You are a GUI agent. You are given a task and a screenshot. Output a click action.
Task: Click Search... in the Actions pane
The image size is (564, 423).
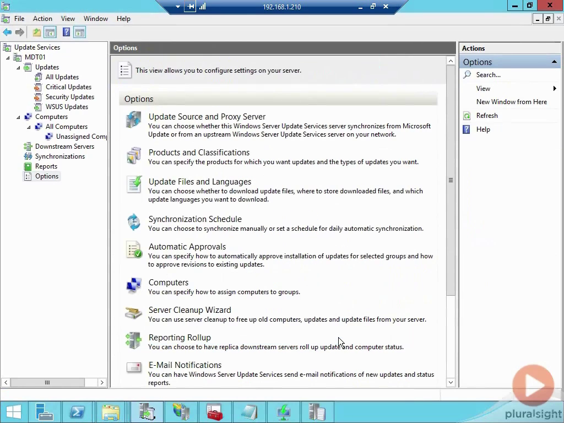[488, 75]
